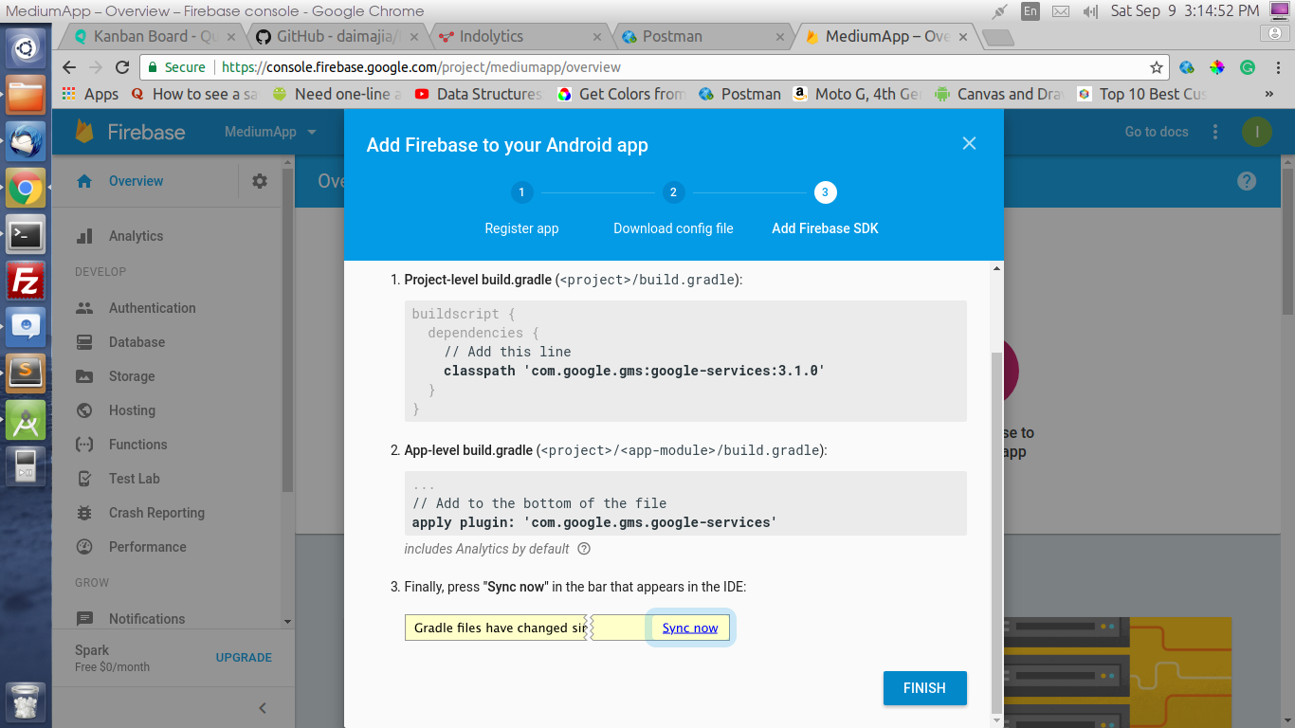This screenshot has height=728, width=1295.
Task: Collapse the sidebar with the chevron
Action: [263, 708]
